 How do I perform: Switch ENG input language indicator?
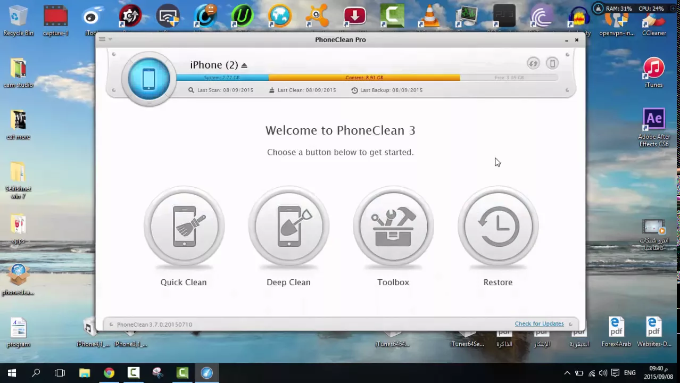click(629, 373)
